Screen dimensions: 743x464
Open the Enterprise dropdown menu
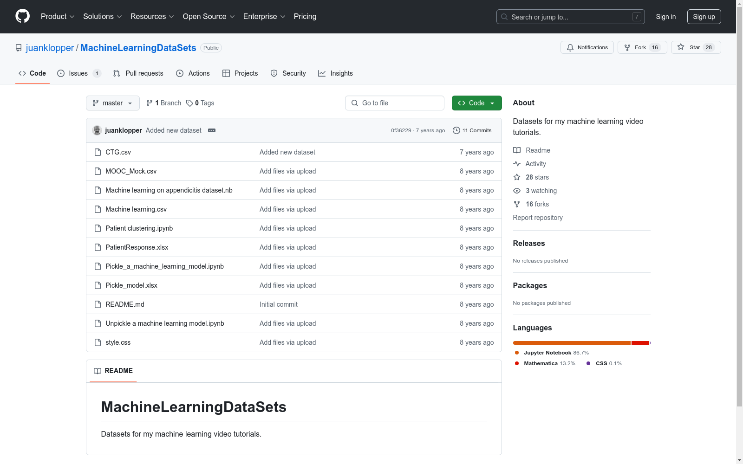click(x=264, y=17)
